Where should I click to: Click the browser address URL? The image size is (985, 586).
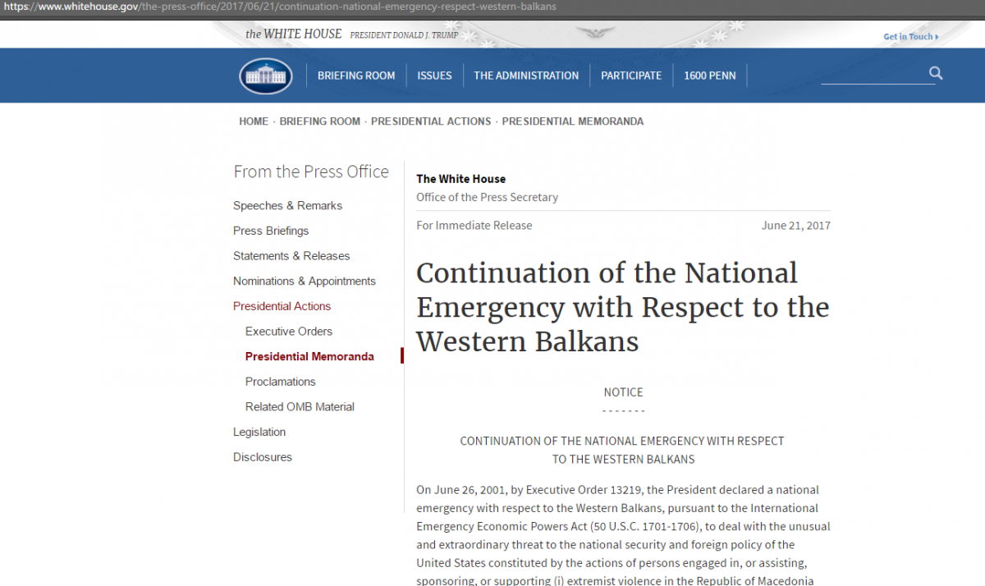tap(278, 7)
